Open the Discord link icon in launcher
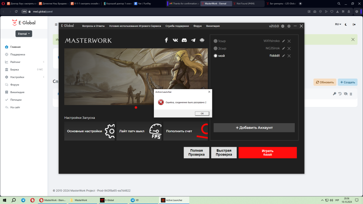Image resolution: width=363 pixels, height=204 pixels. pyautogui.click(x=184, y=40)
